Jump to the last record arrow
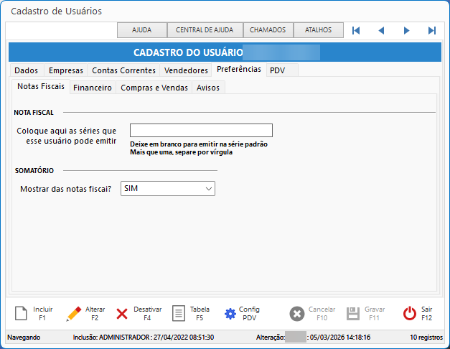450x349 pixels. (432, 30)
